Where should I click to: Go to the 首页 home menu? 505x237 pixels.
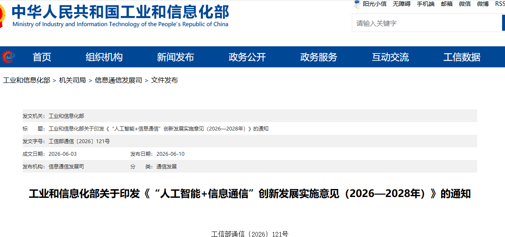pos(42,57)
